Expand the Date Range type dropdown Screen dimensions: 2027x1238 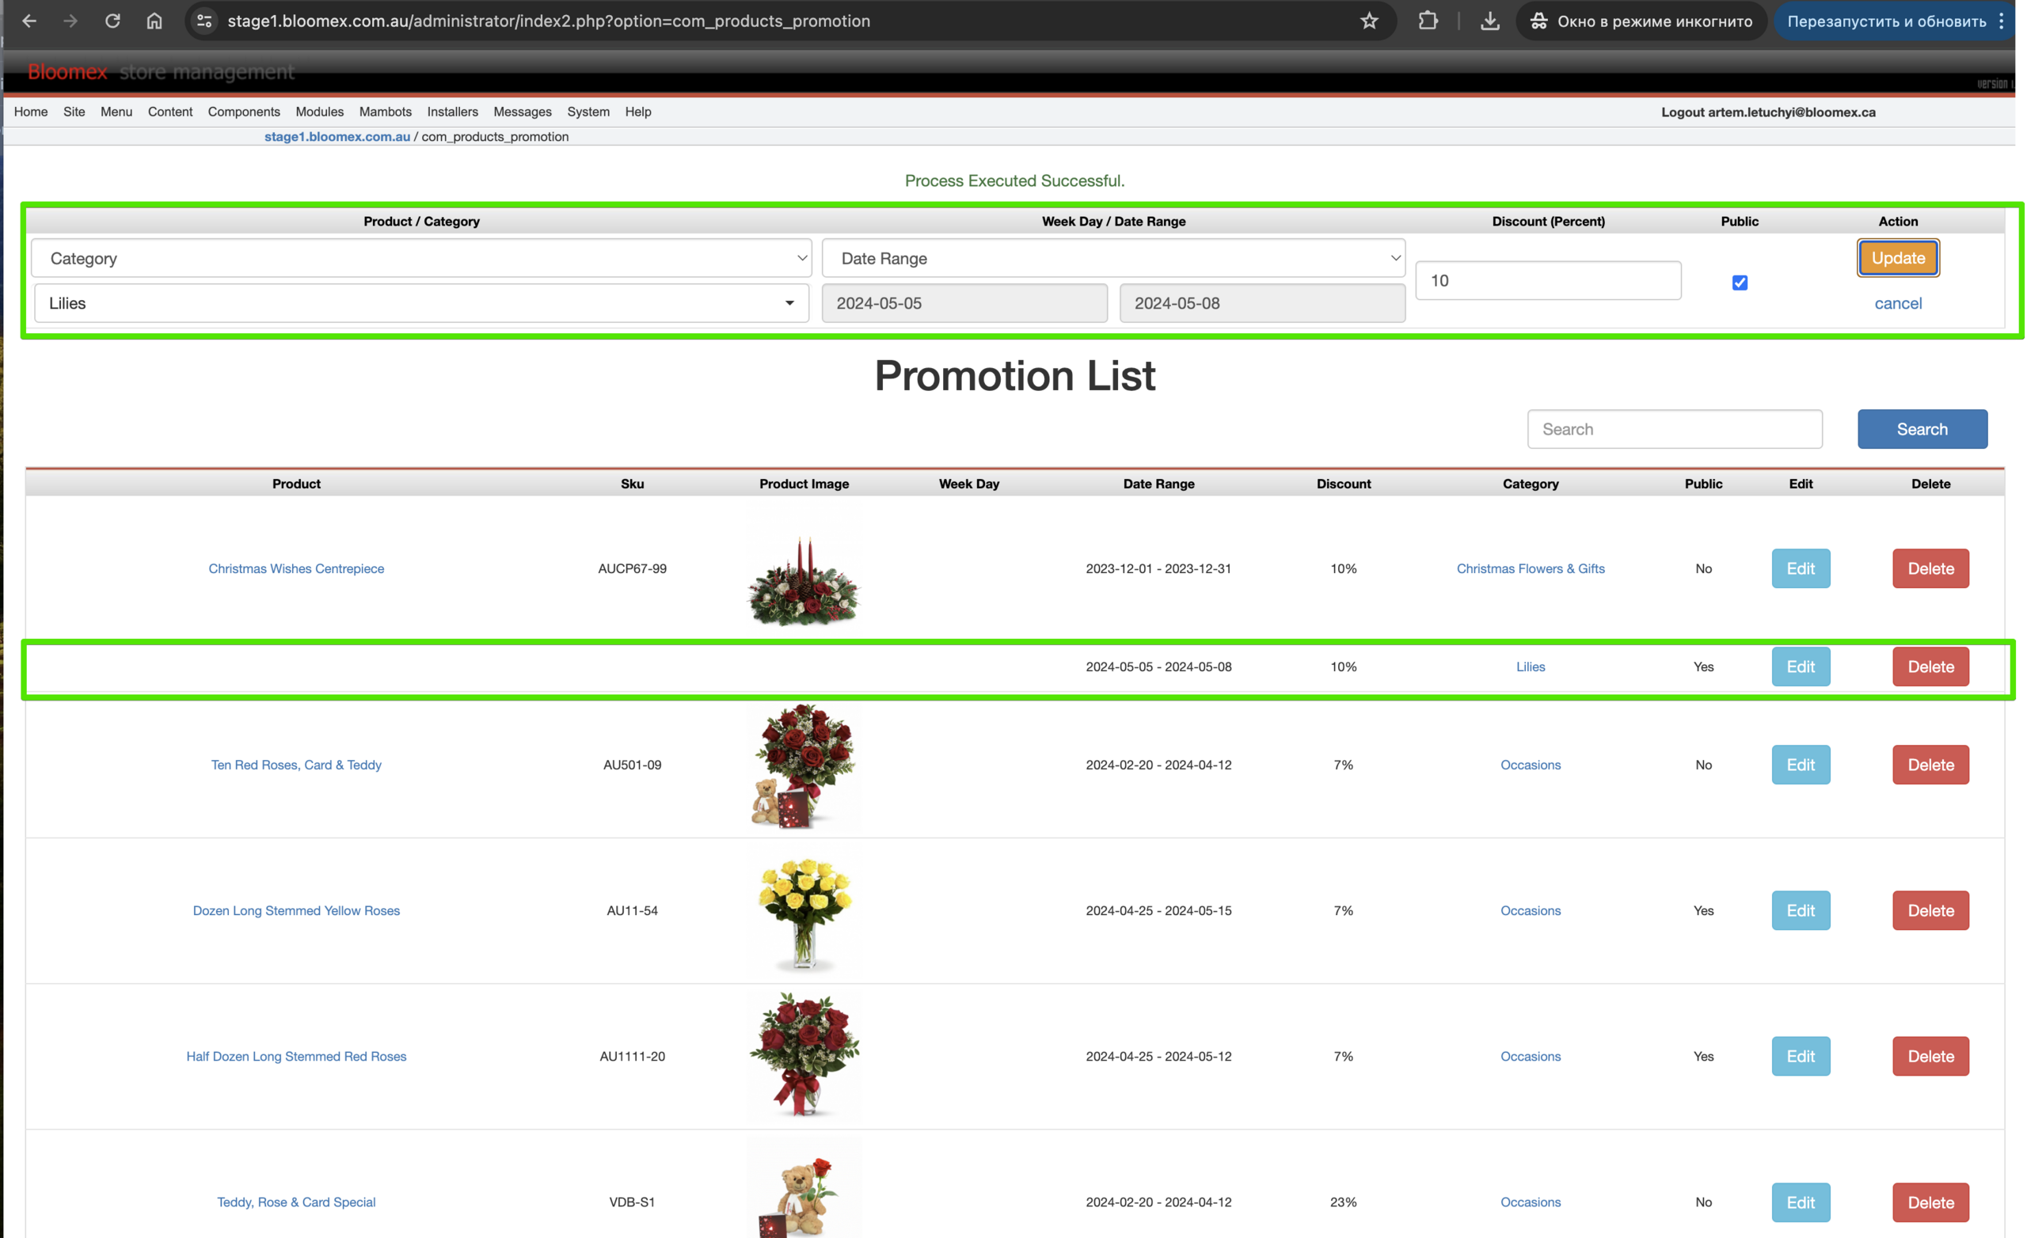click(1113, 258)
